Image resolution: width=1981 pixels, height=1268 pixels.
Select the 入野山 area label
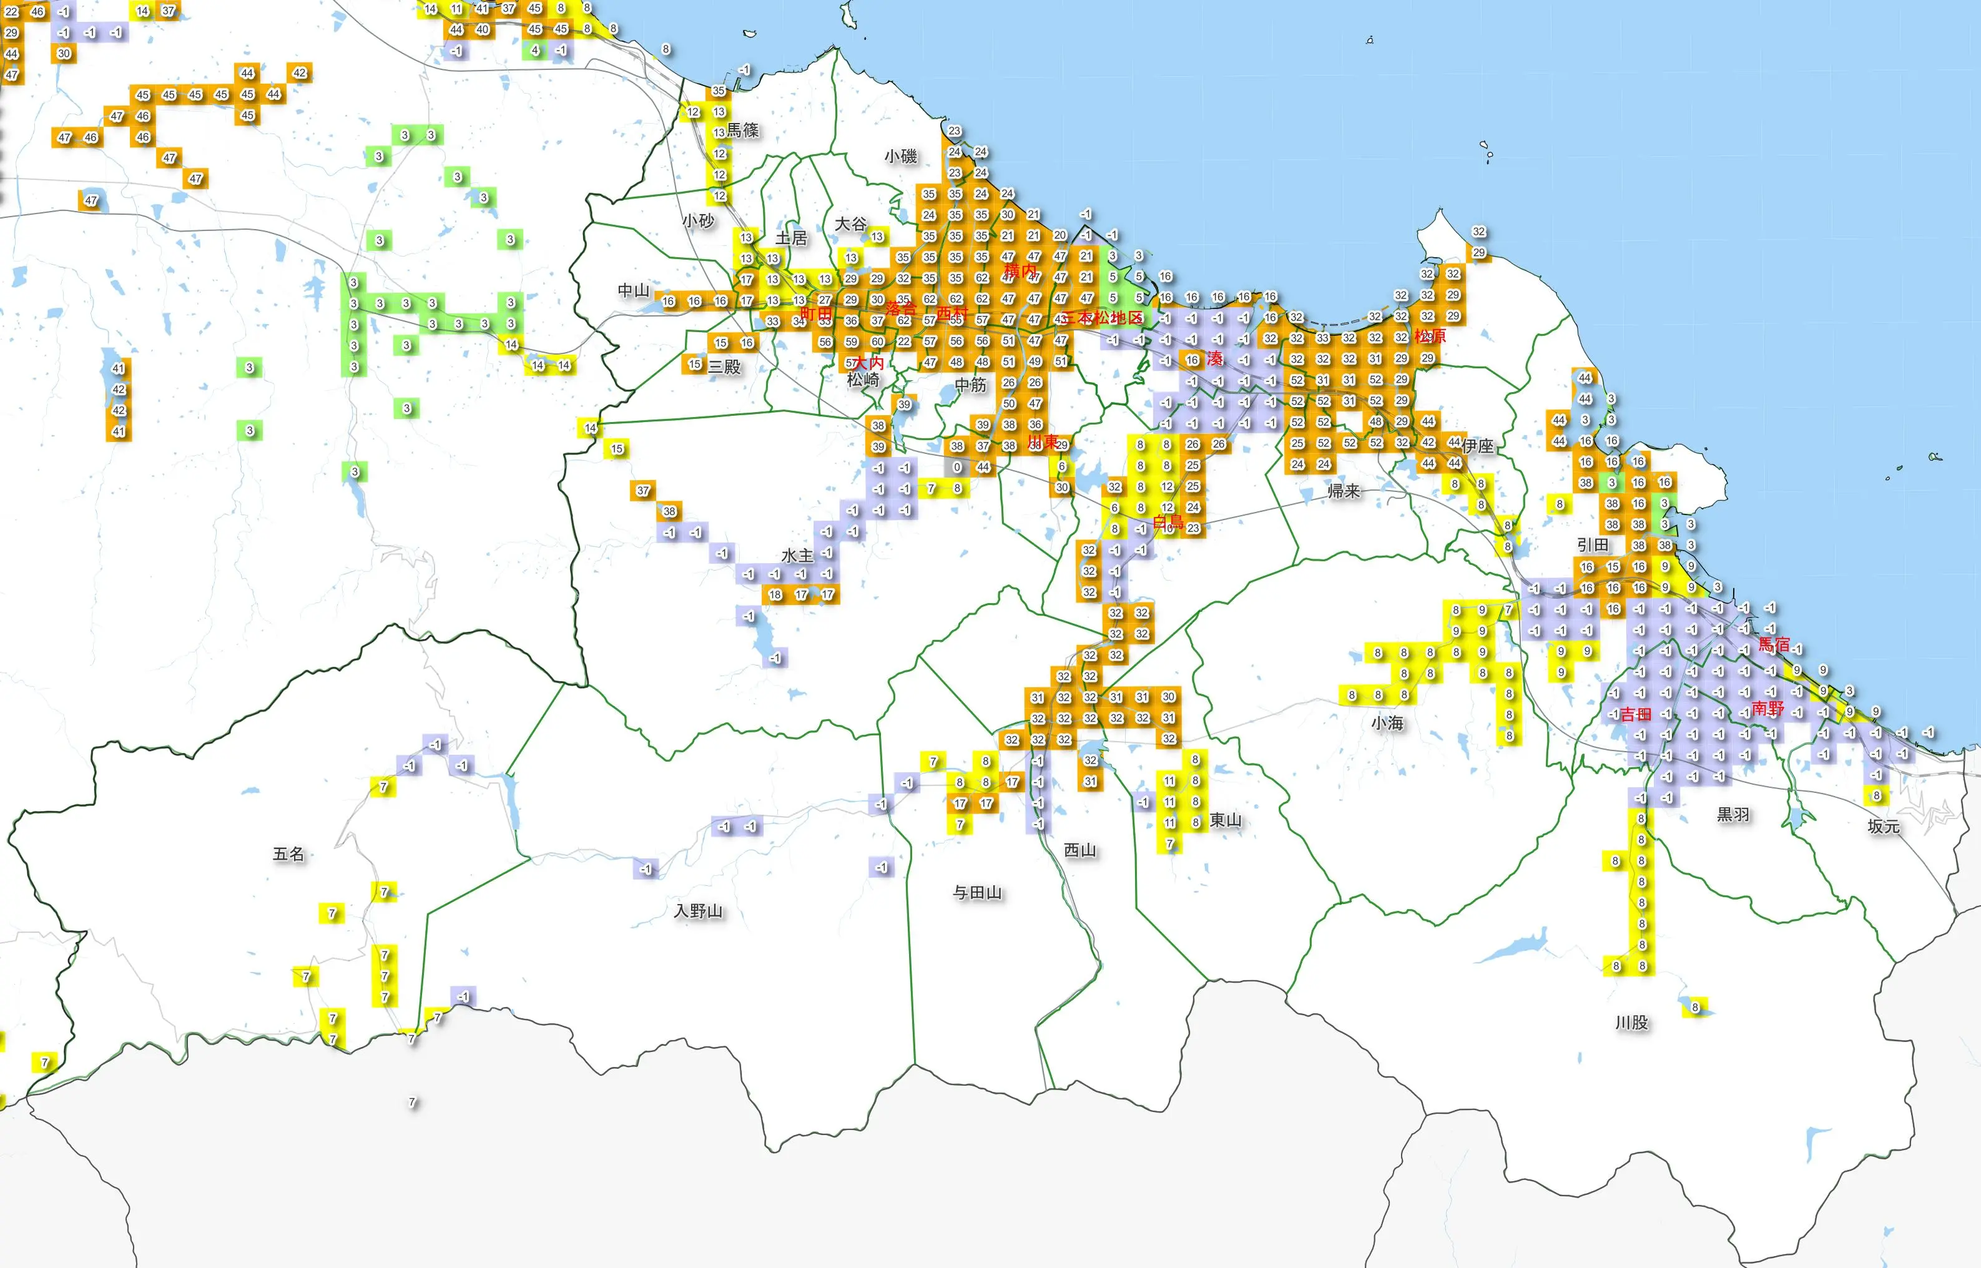pyautogui.click(x=698, y=911)
